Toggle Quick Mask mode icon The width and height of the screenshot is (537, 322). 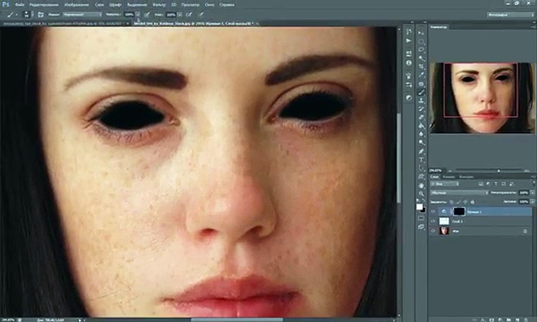[x=421, y=218]
